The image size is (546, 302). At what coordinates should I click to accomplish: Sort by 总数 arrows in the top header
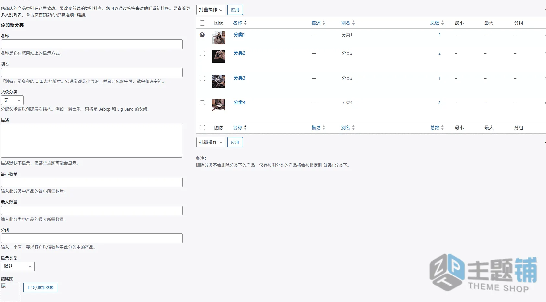(x=442, y=23)
